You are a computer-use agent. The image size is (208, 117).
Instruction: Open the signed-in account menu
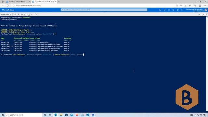coord(196,10)
